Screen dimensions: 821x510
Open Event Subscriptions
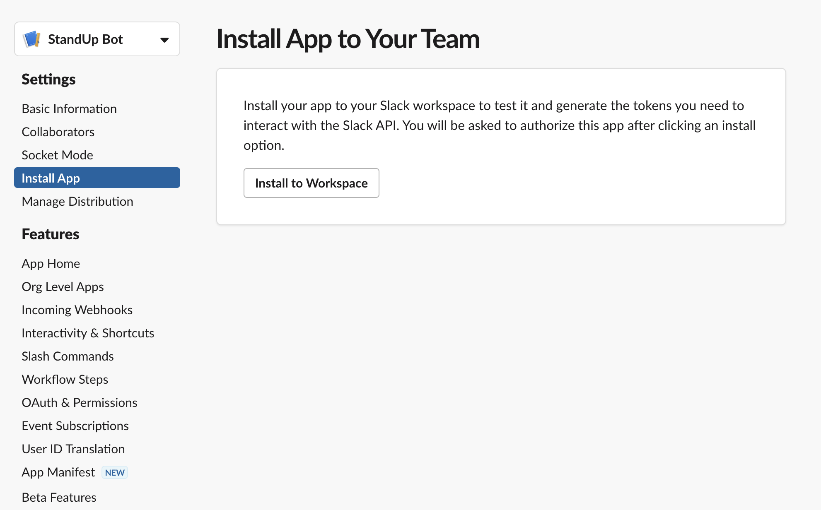[x=75, y=426]
